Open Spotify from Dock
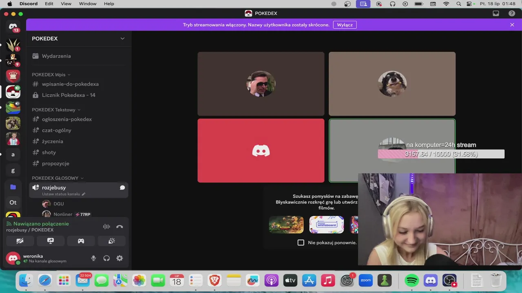The width and height of the screenshot is (522, 293). pos(412,280)
